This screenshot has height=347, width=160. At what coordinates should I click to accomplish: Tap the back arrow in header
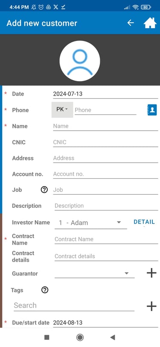click(x=131, y=23)
